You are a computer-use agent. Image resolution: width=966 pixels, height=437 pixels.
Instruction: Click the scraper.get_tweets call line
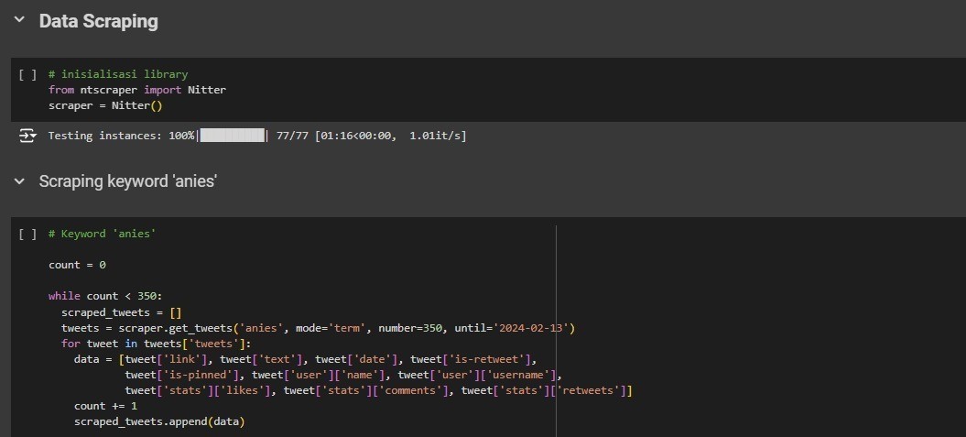pos(318,328)
